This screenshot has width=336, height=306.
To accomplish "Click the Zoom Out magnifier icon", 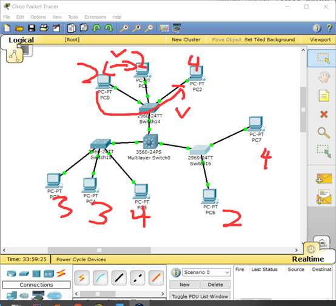I will click(x=149, y=28).
